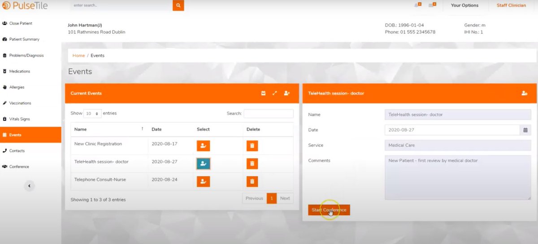Screen dimensions: 538x244
Task: Click the orange search magnifier button
Action: tap(178, 5)
